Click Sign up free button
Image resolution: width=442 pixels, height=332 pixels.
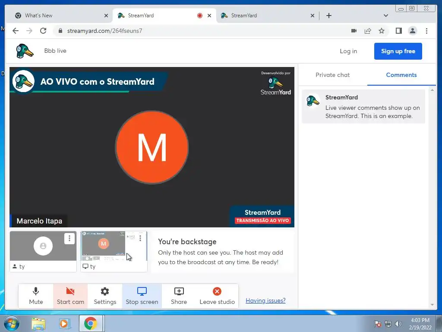[x=398, y=51]
